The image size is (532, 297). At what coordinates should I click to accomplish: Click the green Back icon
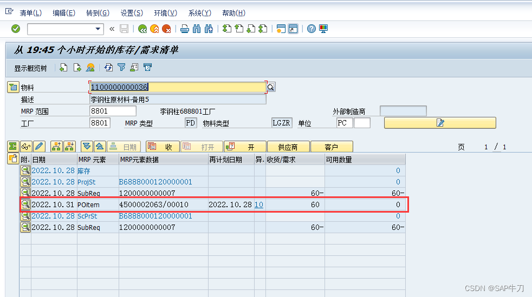(x=142, y=29)
